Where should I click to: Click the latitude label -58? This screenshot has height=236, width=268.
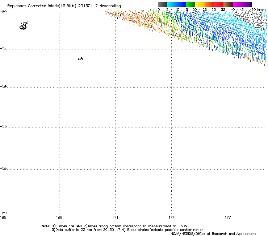pyautogui.click(x=3, y=168)
